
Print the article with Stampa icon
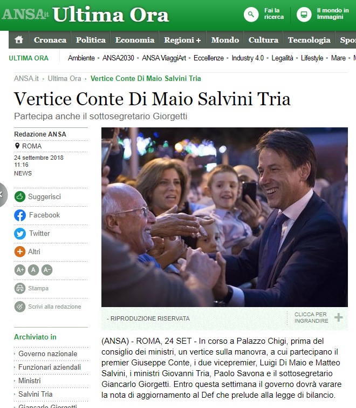(20, 288)
